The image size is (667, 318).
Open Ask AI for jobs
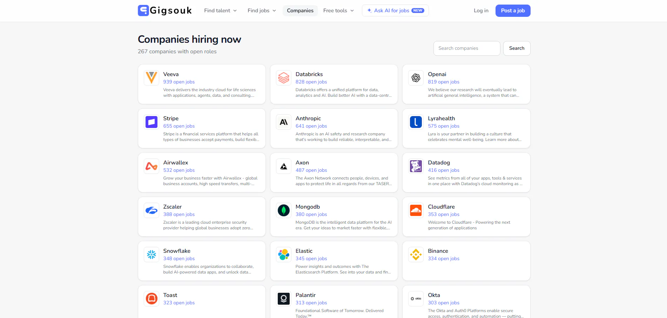point(395,11)
